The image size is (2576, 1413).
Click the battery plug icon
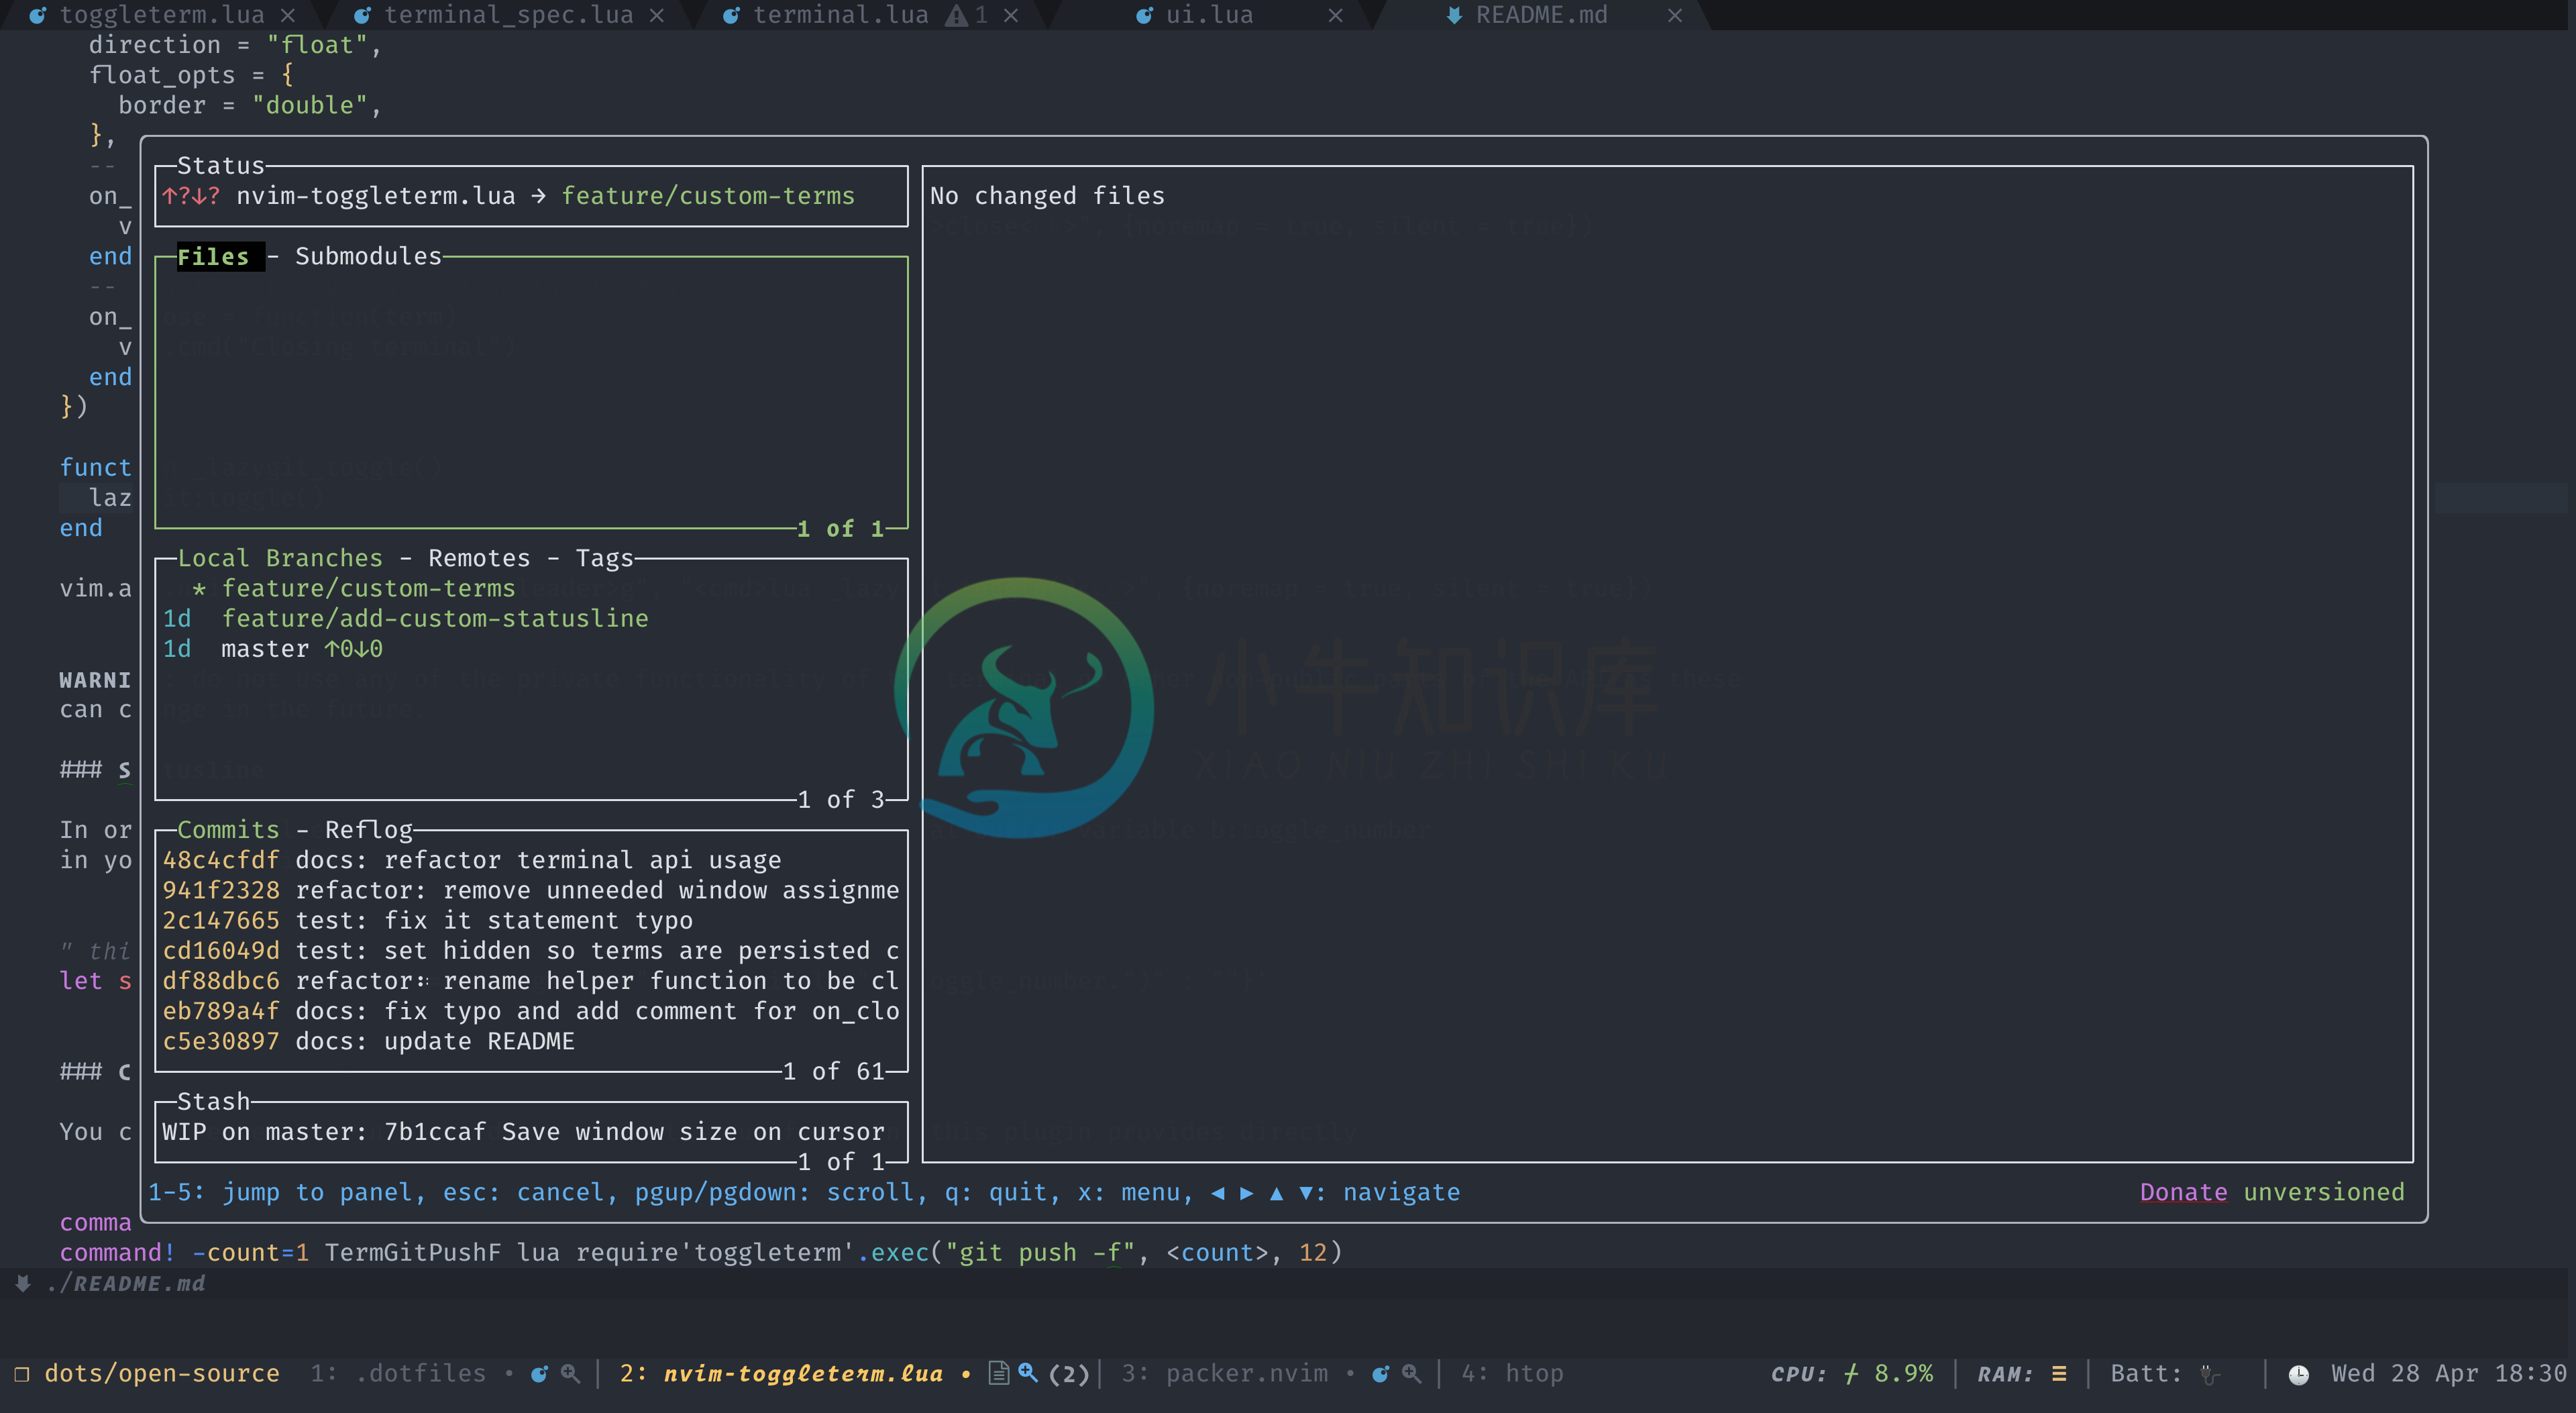tap(2210, 1375)
